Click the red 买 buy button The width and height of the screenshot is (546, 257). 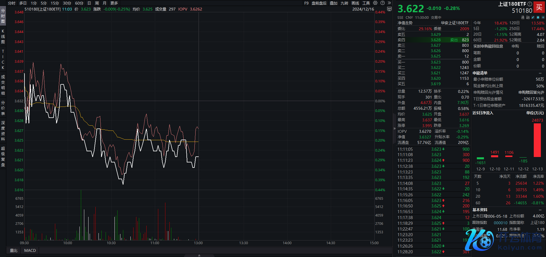pos(539,7)
